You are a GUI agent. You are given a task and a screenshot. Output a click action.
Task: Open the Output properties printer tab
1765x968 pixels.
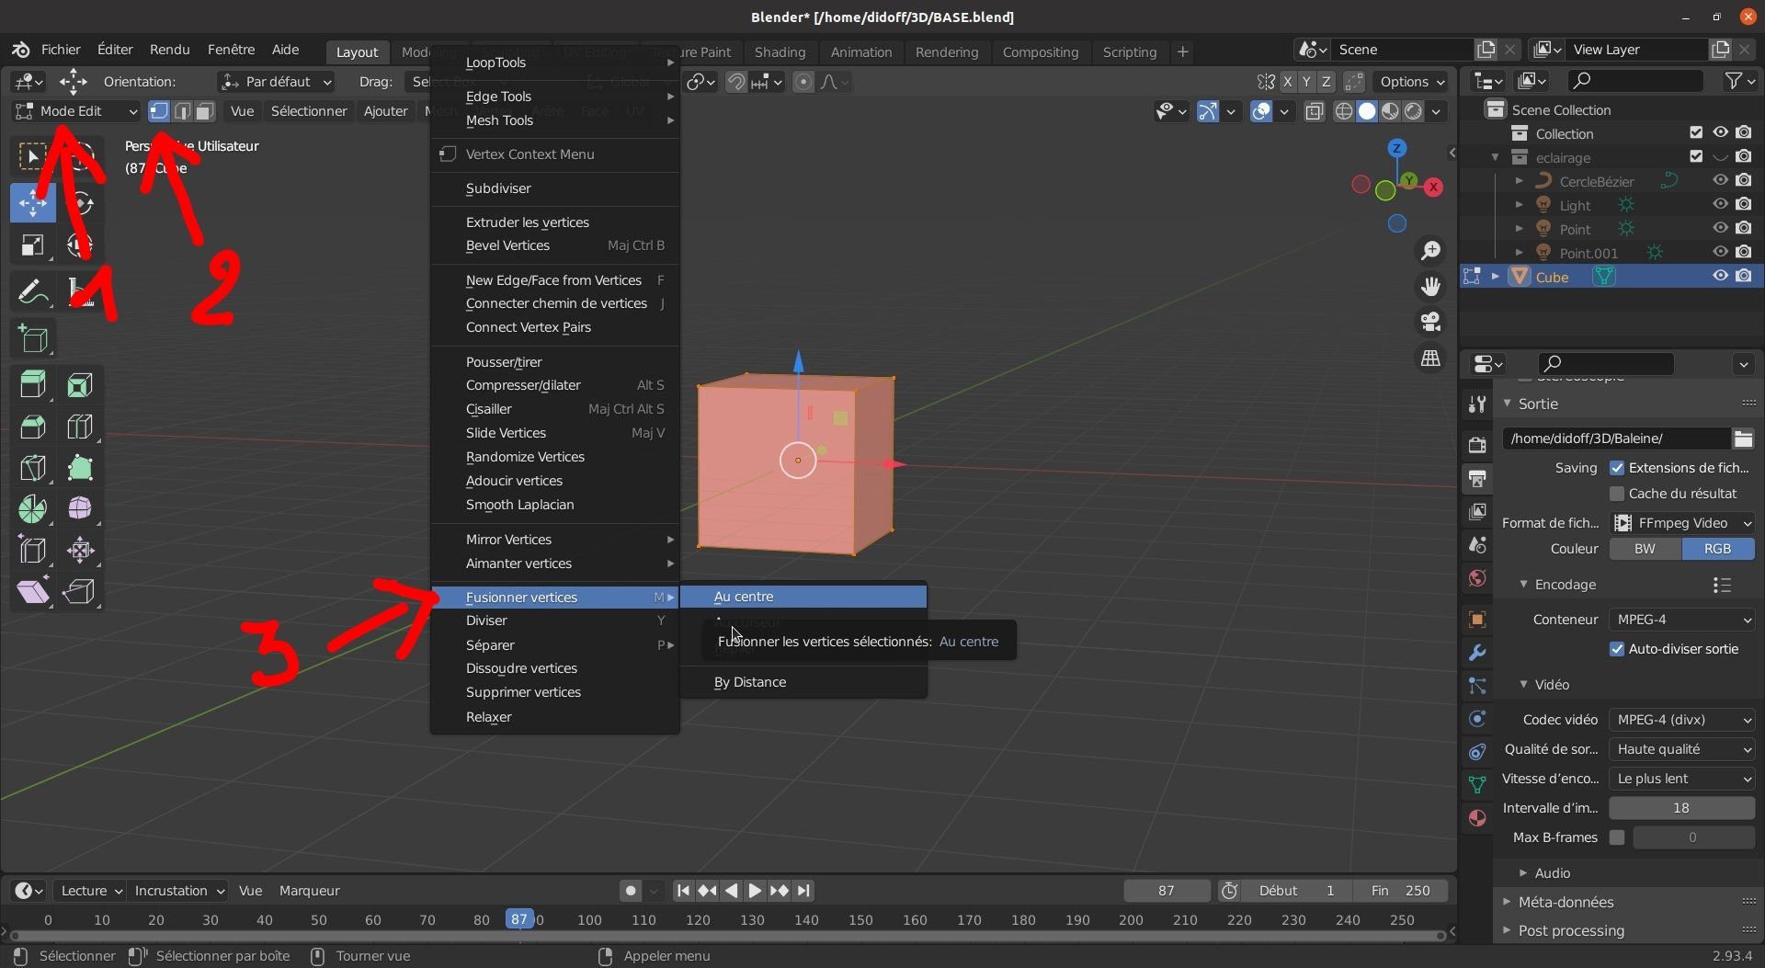(1477, 478)
